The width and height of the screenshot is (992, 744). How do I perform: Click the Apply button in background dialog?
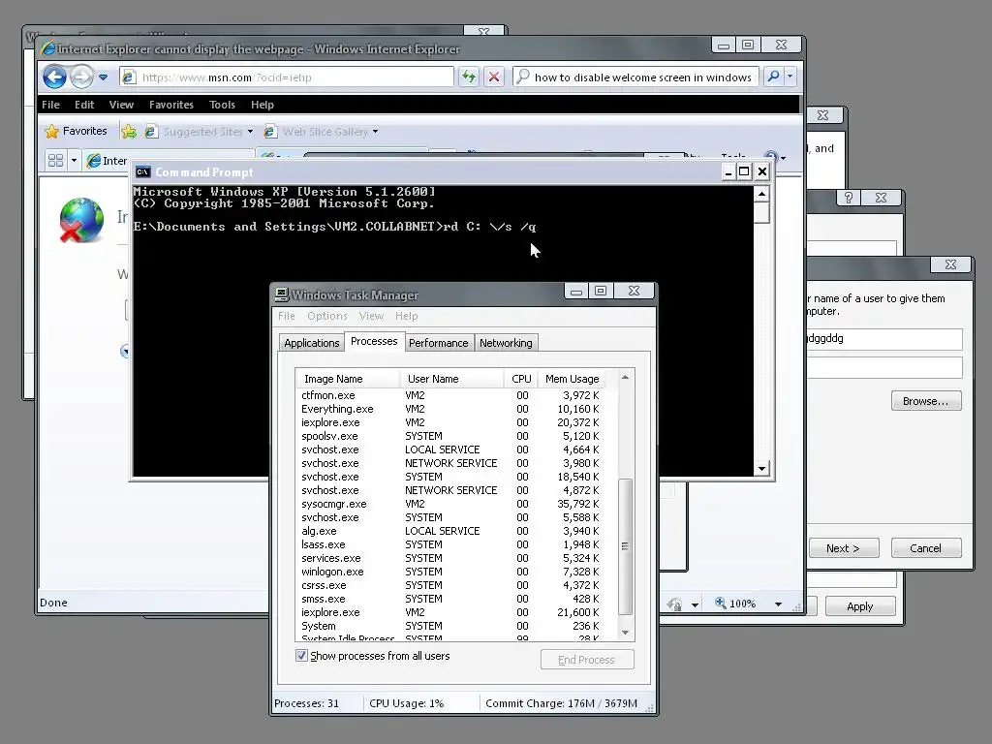[860, 606]
